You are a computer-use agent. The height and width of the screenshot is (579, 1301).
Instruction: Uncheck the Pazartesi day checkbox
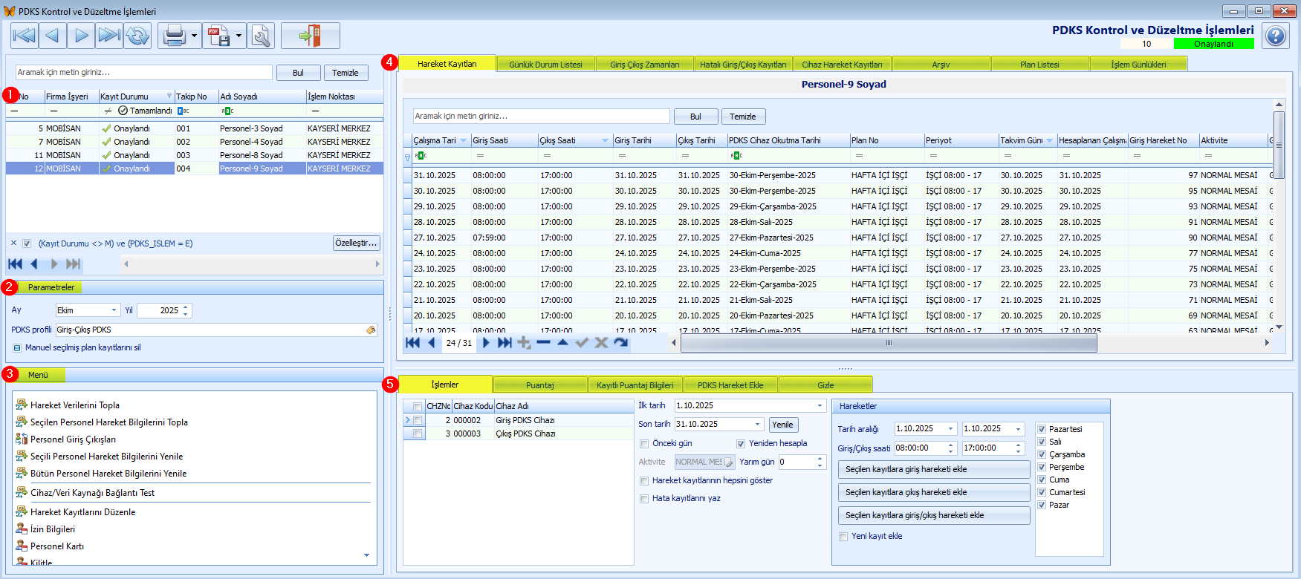[1042, 429]
